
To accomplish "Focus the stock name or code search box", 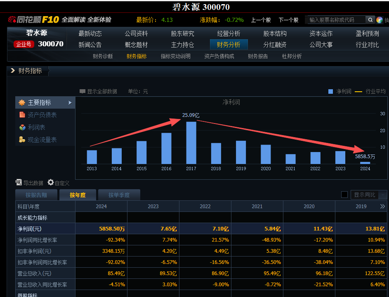I will pyautogui.click(x=337, y=20).
